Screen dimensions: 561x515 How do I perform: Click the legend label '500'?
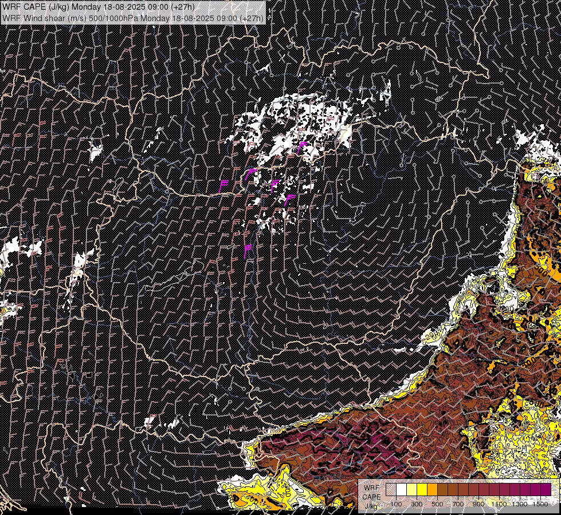click(x=437, y=504)
